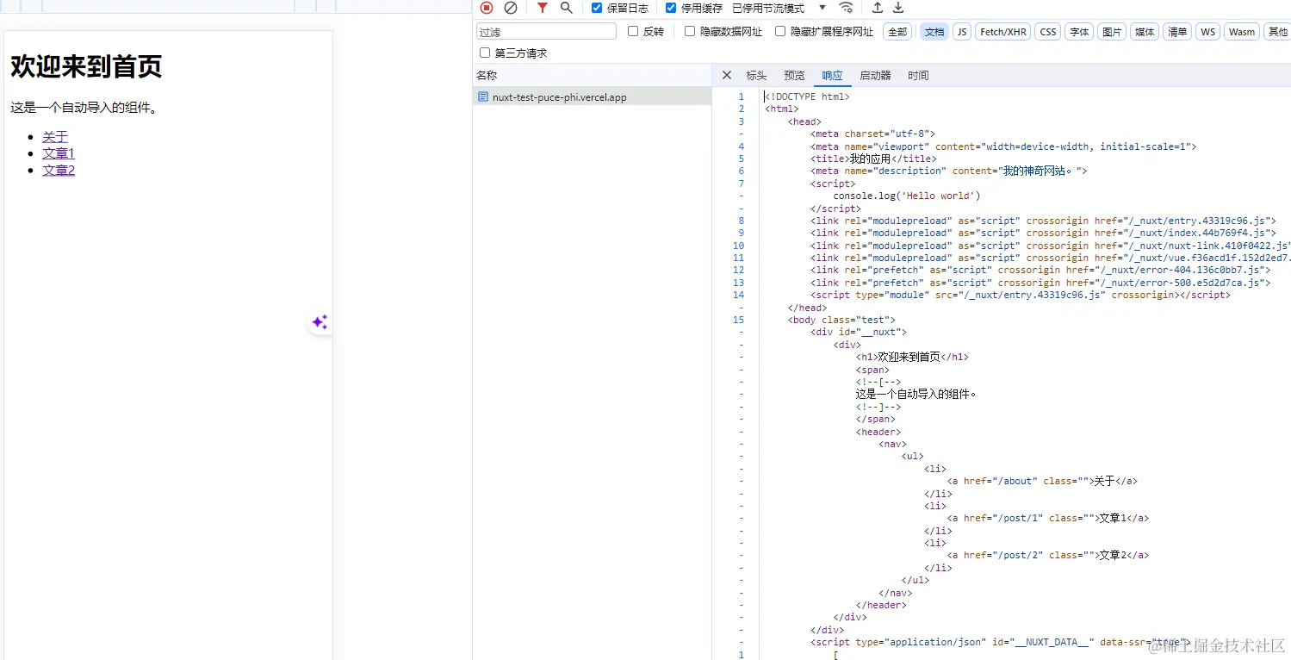Switch to the 响应 tab
1291x660 pixels.
(832, 76)
